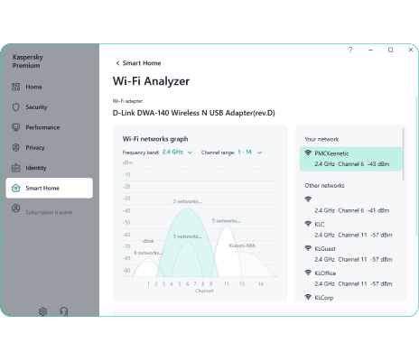The height and width of the screenshot is (361, 419).
Task: Click the account profile icon
Action: (x=15, y=208)
